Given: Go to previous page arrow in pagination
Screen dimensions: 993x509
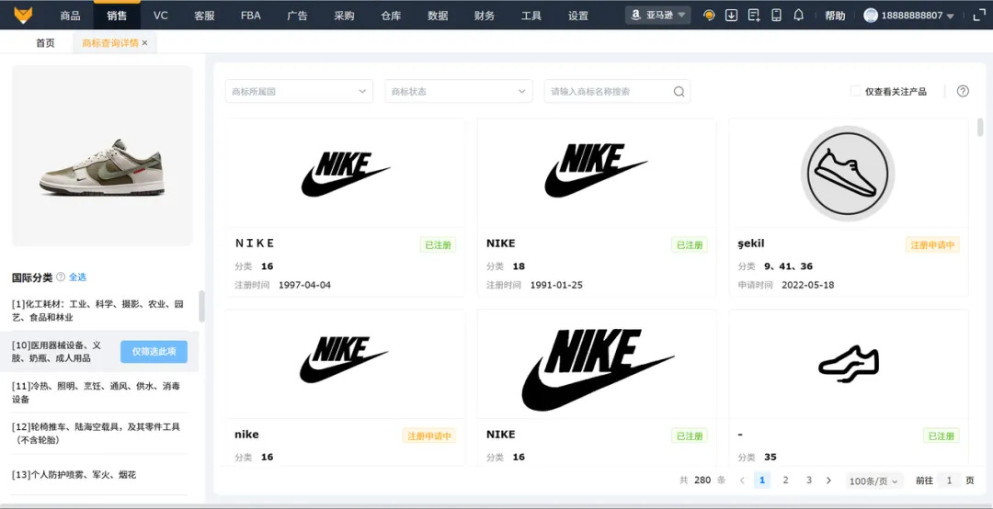Looking at the screenshot, I should (742, 481).
